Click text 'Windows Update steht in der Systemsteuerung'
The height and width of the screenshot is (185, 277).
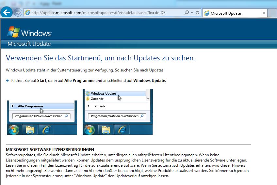point(47,70)
